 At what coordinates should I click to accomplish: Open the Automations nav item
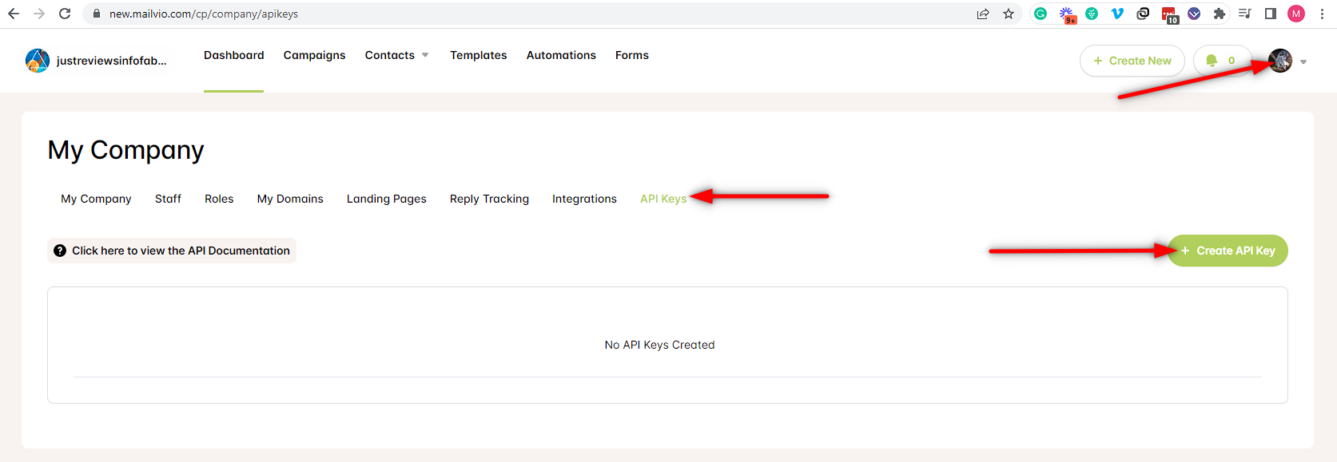(x=561, y=55)
